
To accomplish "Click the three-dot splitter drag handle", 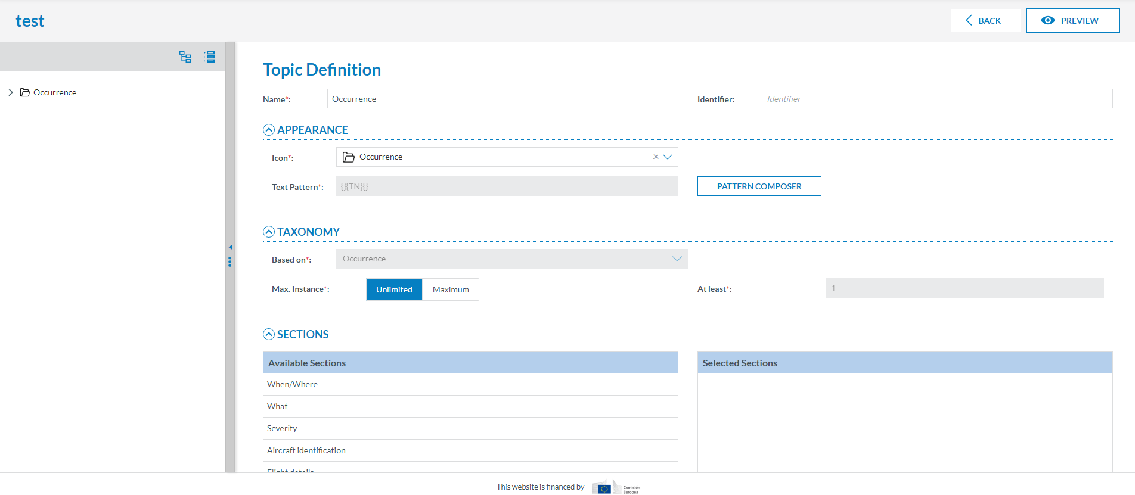I will click(230, 262).
